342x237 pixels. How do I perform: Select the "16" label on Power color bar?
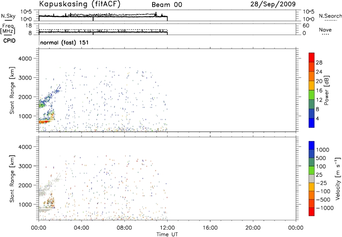[x=319, y=90]
